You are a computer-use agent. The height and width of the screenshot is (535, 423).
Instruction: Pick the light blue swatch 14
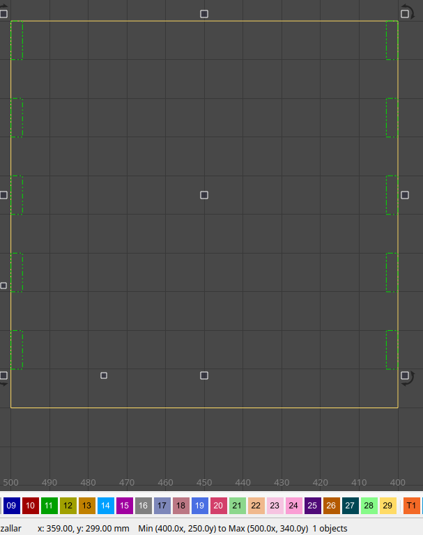tap(105, 505)
